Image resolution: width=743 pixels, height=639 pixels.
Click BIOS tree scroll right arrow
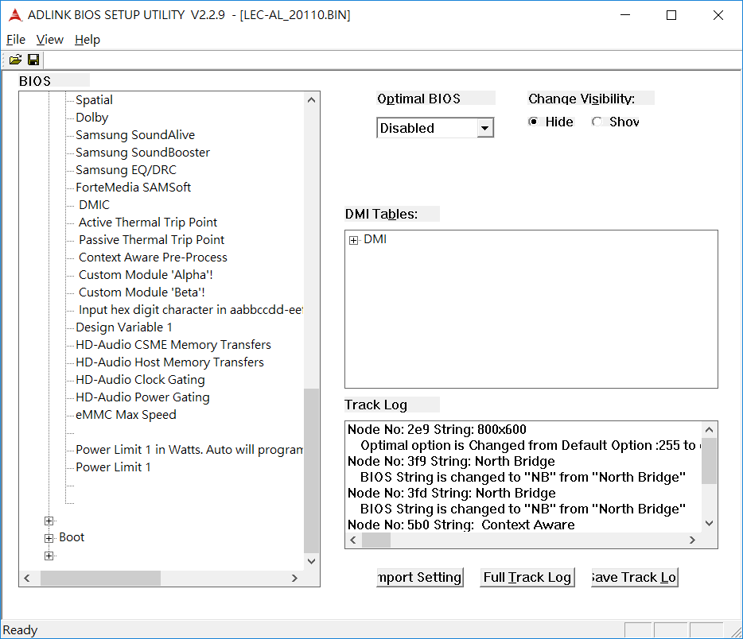coord(295,578)
